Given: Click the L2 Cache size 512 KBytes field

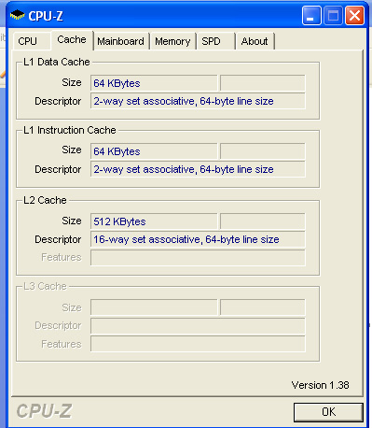Looking at the screenshot, I should pos(154,221).
